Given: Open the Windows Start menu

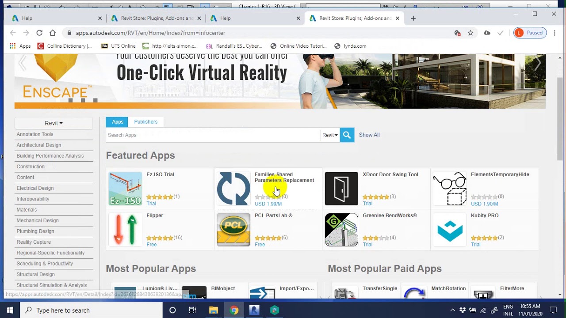Looking at the screenshot, I should pyautogui.click(x=10, y=310).
